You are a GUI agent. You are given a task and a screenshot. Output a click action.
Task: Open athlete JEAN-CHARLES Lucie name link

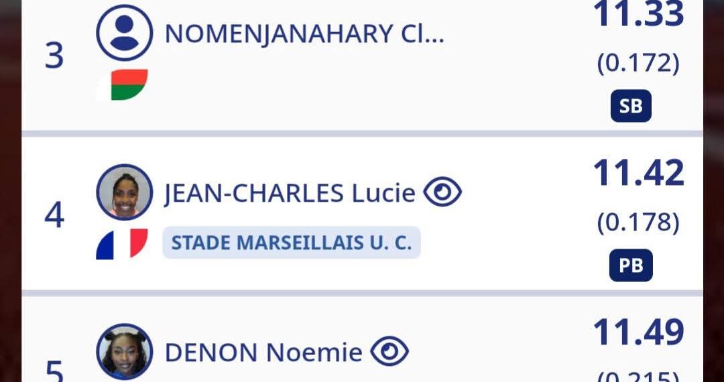290,193
